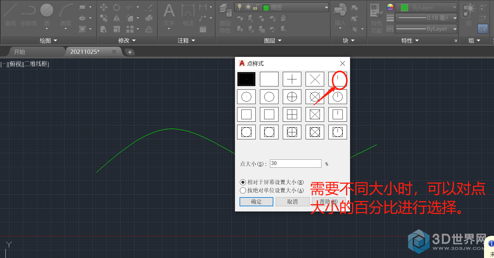The image size is (494, 258).
Task: Choose the circle-in-square with plus style
Action: [292, 132]
